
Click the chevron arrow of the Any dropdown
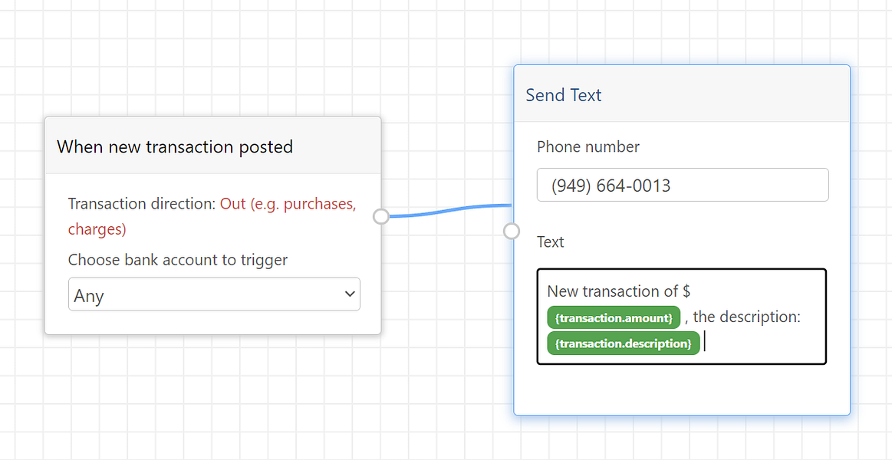[350, 294]
